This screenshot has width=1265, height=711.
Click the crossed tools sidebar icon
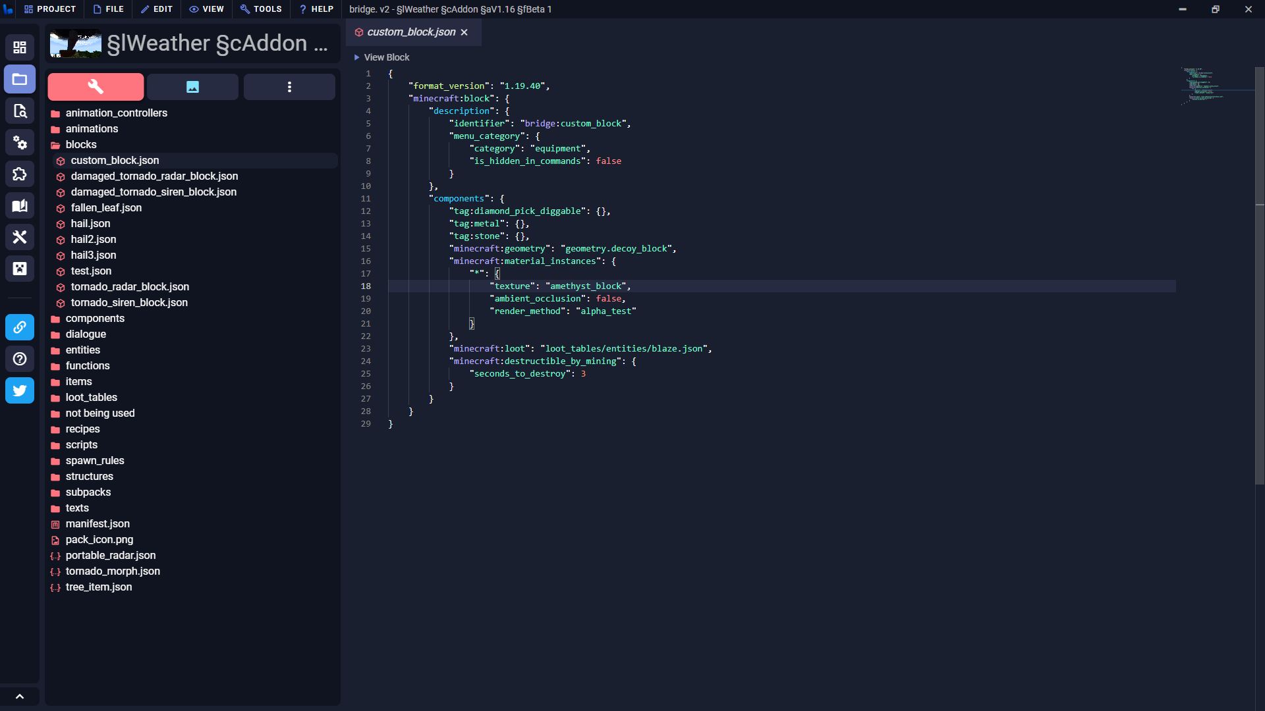click(x=20, y=237)
